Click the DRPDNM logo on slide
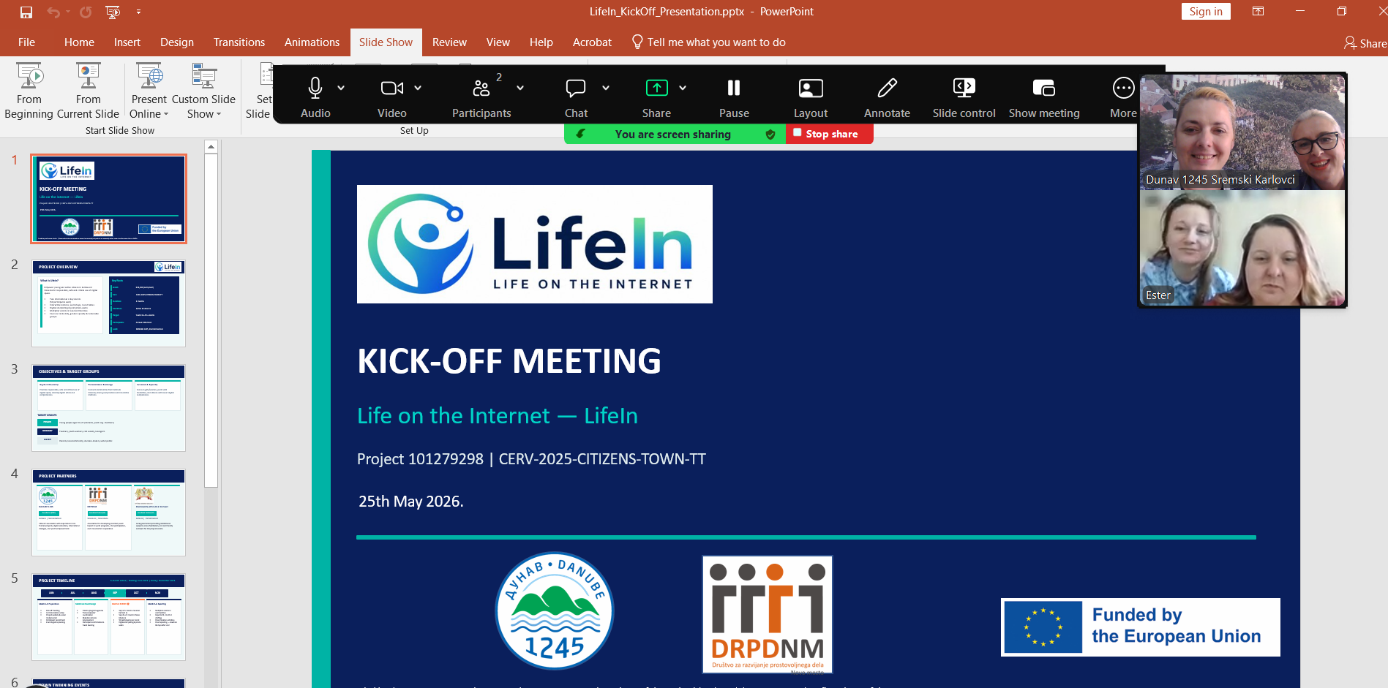The width and height of the screenshot is (1388, 688). pos(768,614)
